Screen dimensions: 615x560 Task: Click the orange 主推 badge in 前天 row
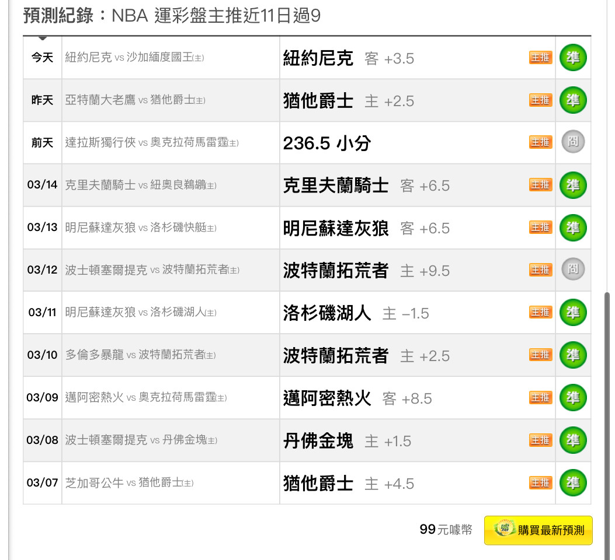540,142
